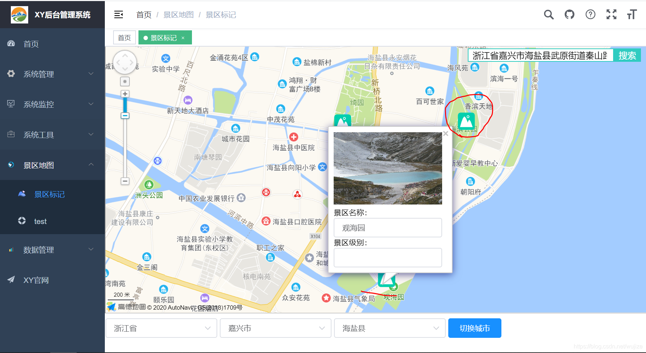Click the 景区地图 globe icon
This screenshot has height=353, width=646.
pos(11,165)
